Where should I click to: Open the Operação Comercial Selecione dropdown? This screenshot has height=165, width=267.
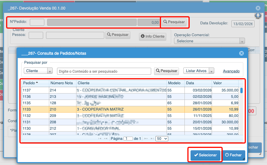[x=209, y=41]
